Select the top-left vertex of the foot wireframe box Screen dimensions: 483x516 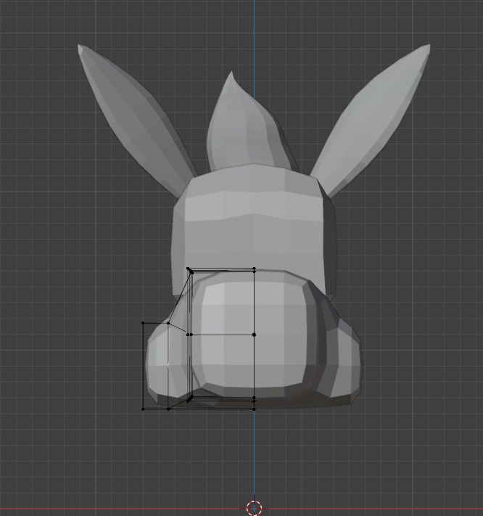[x=143, y=323]
